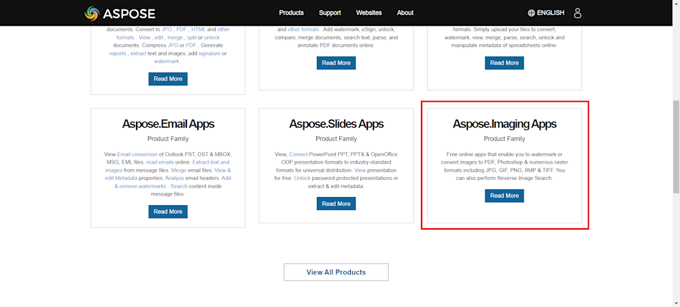The height and width of the screenshot is (307, 680).
Task: Click the Search content link
Action: coord(179,186)
